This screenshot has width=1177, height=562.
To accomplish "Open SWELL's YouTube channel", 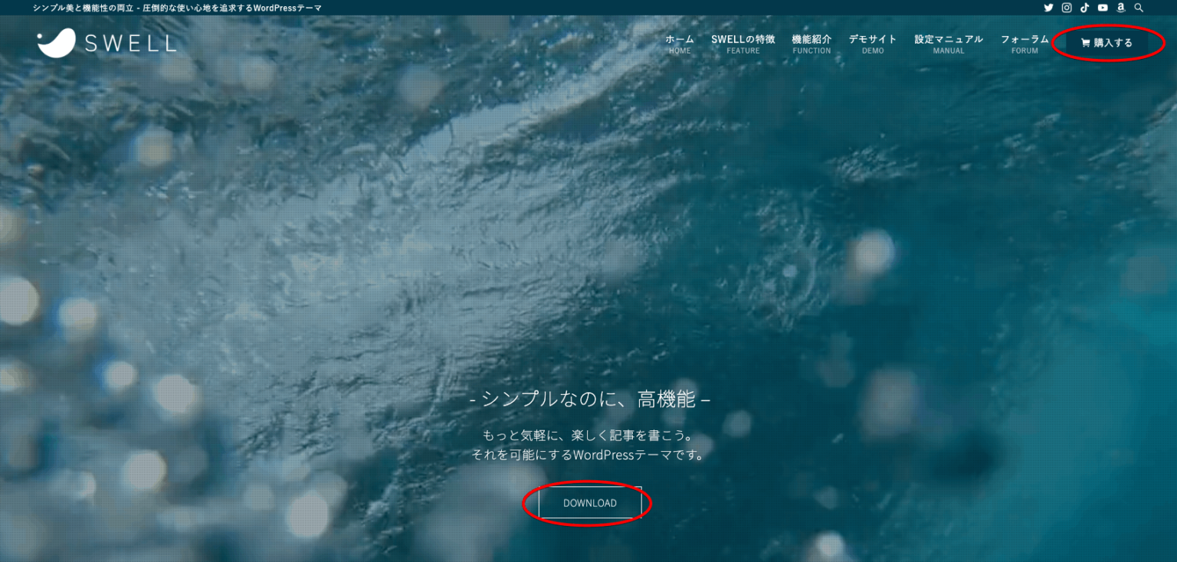I will click(x=1103, y=8).
